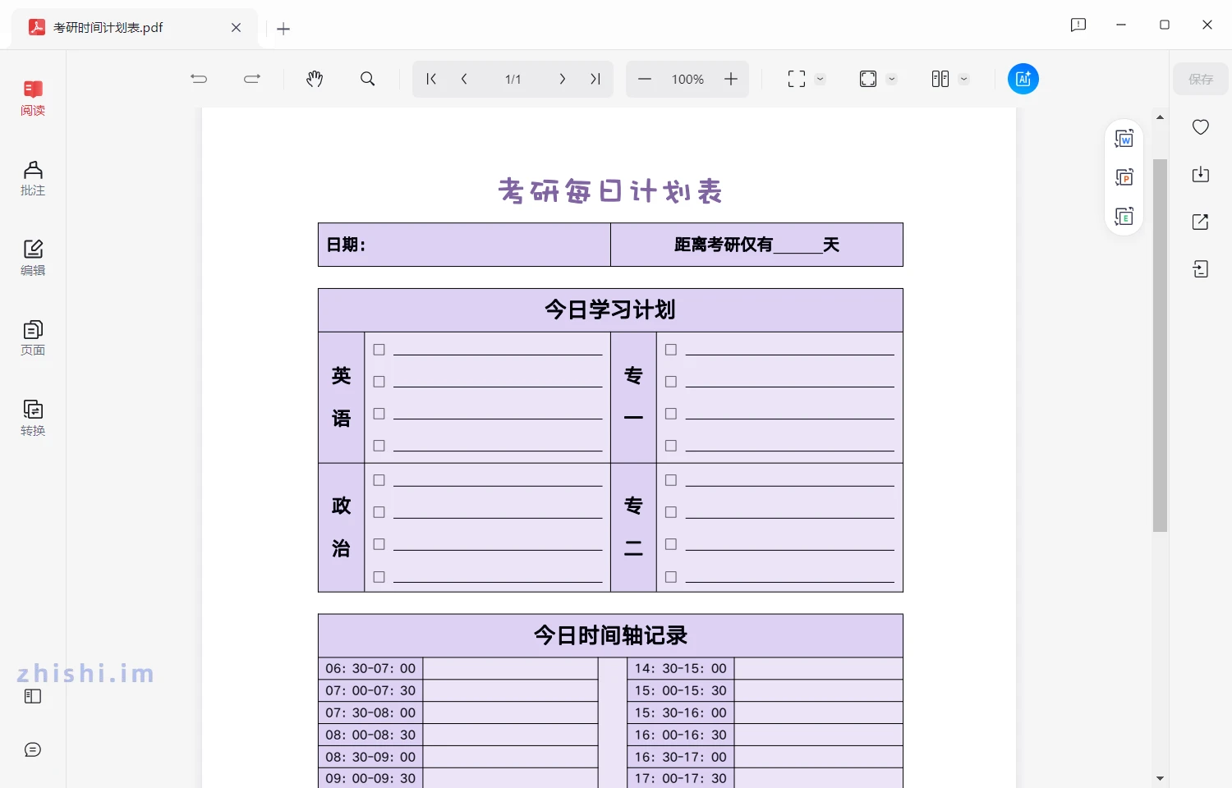Click the 14: 30-15: 00 time cell
1232x788 pixels.
681,668
